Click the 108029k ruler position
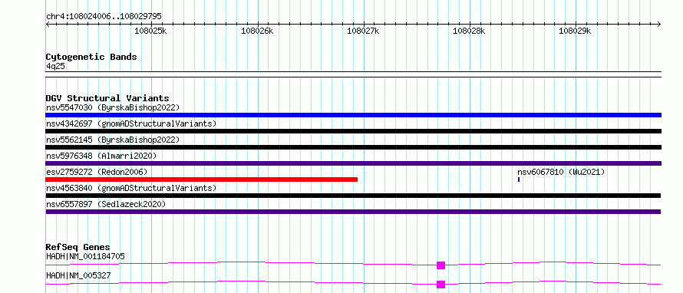 pos(576,31)
